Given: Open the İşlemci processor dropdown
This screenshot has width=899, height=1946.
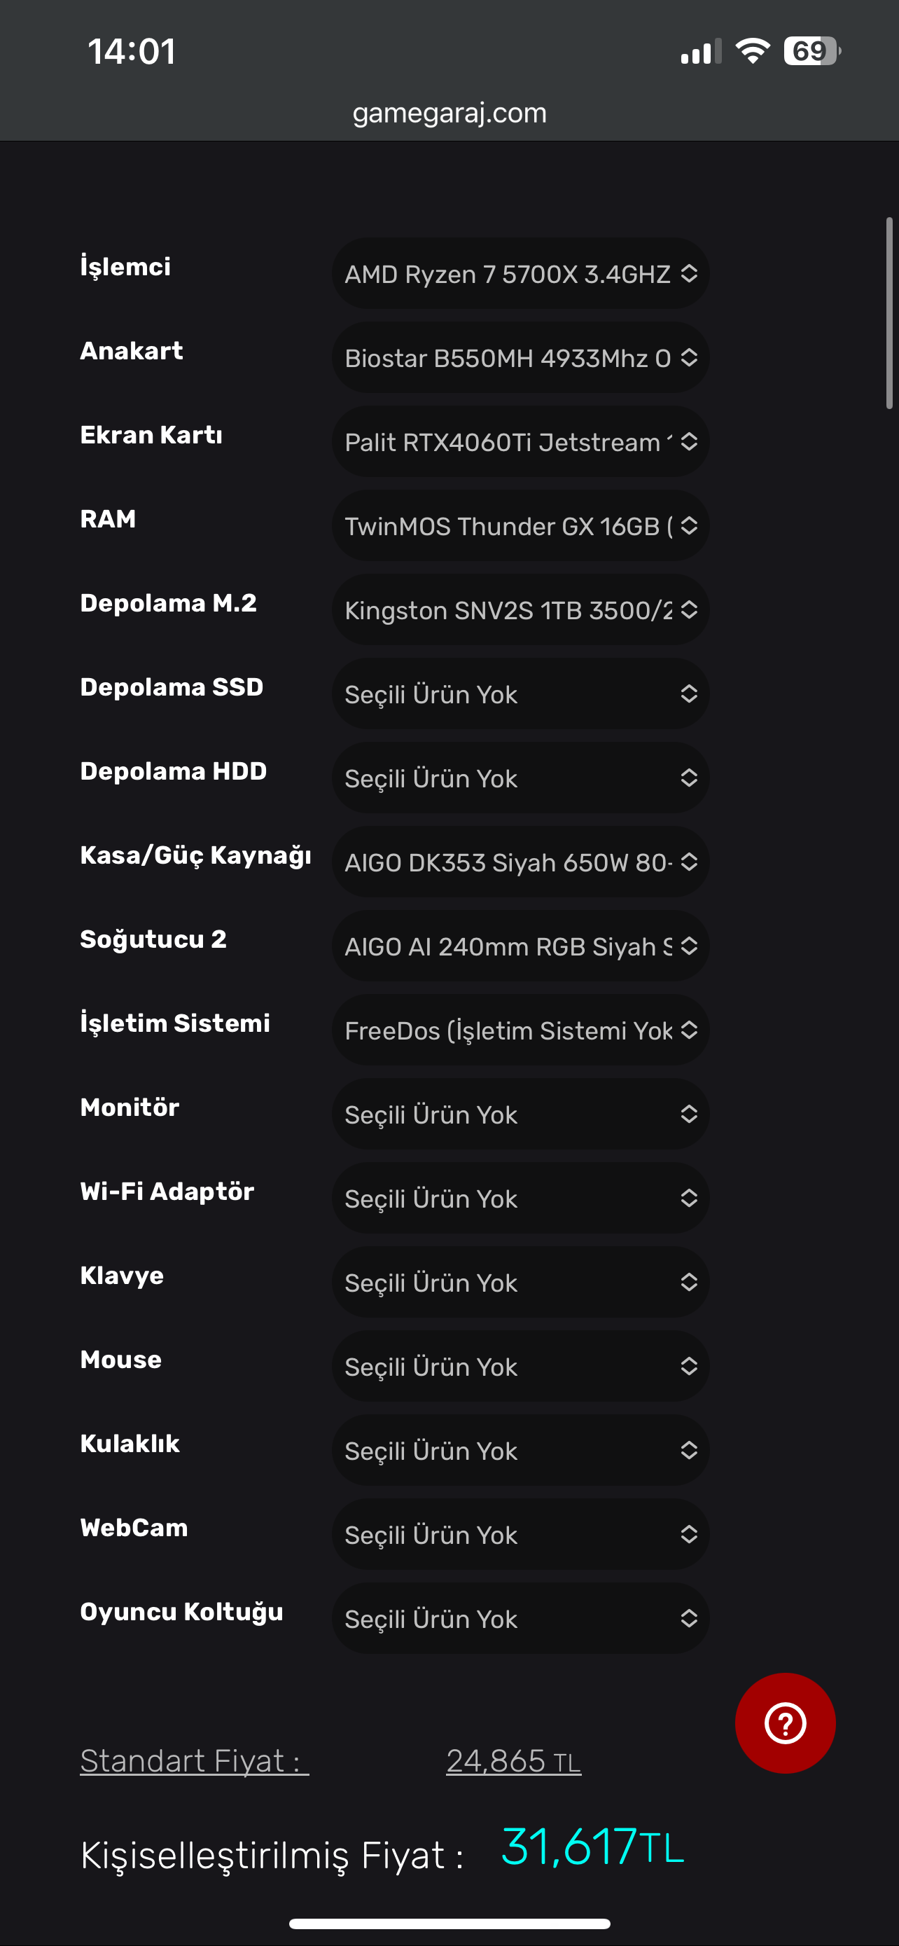Looking at the screenshot, I should (520, 273).
